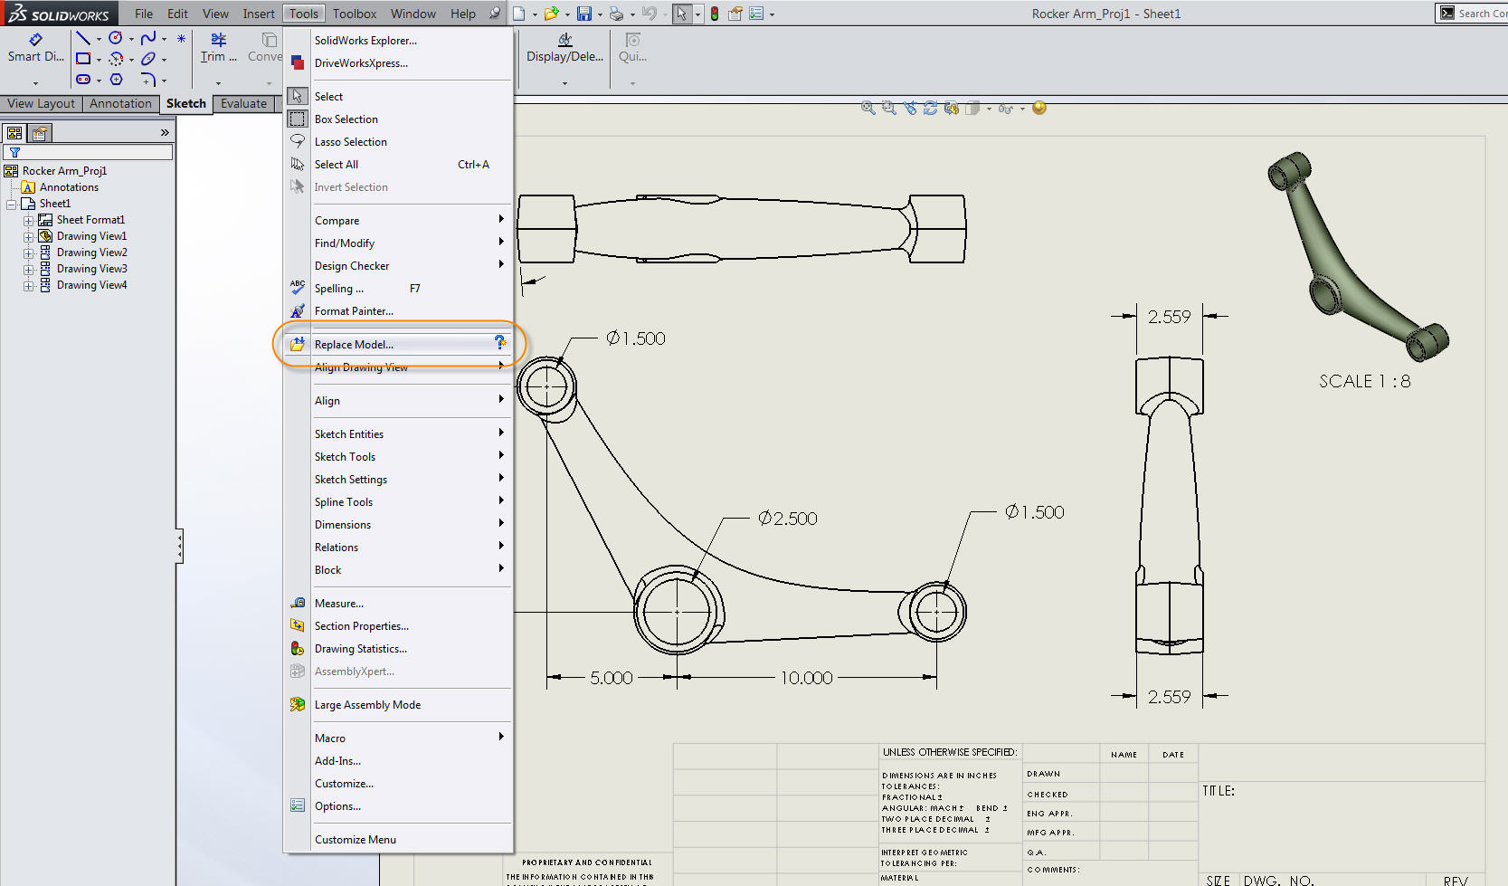Click the Undo icon
Image resolution: width=1508 pixels, height=886 pixels.
(x=649, y=13)
